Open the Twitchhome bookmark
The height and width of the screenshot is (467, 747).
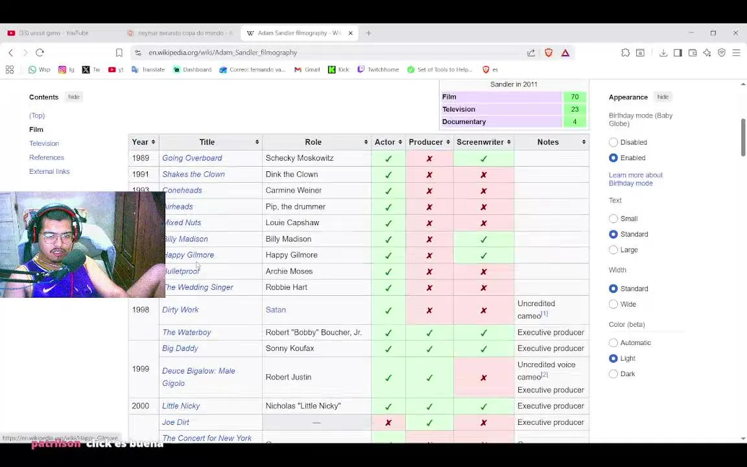378,69
